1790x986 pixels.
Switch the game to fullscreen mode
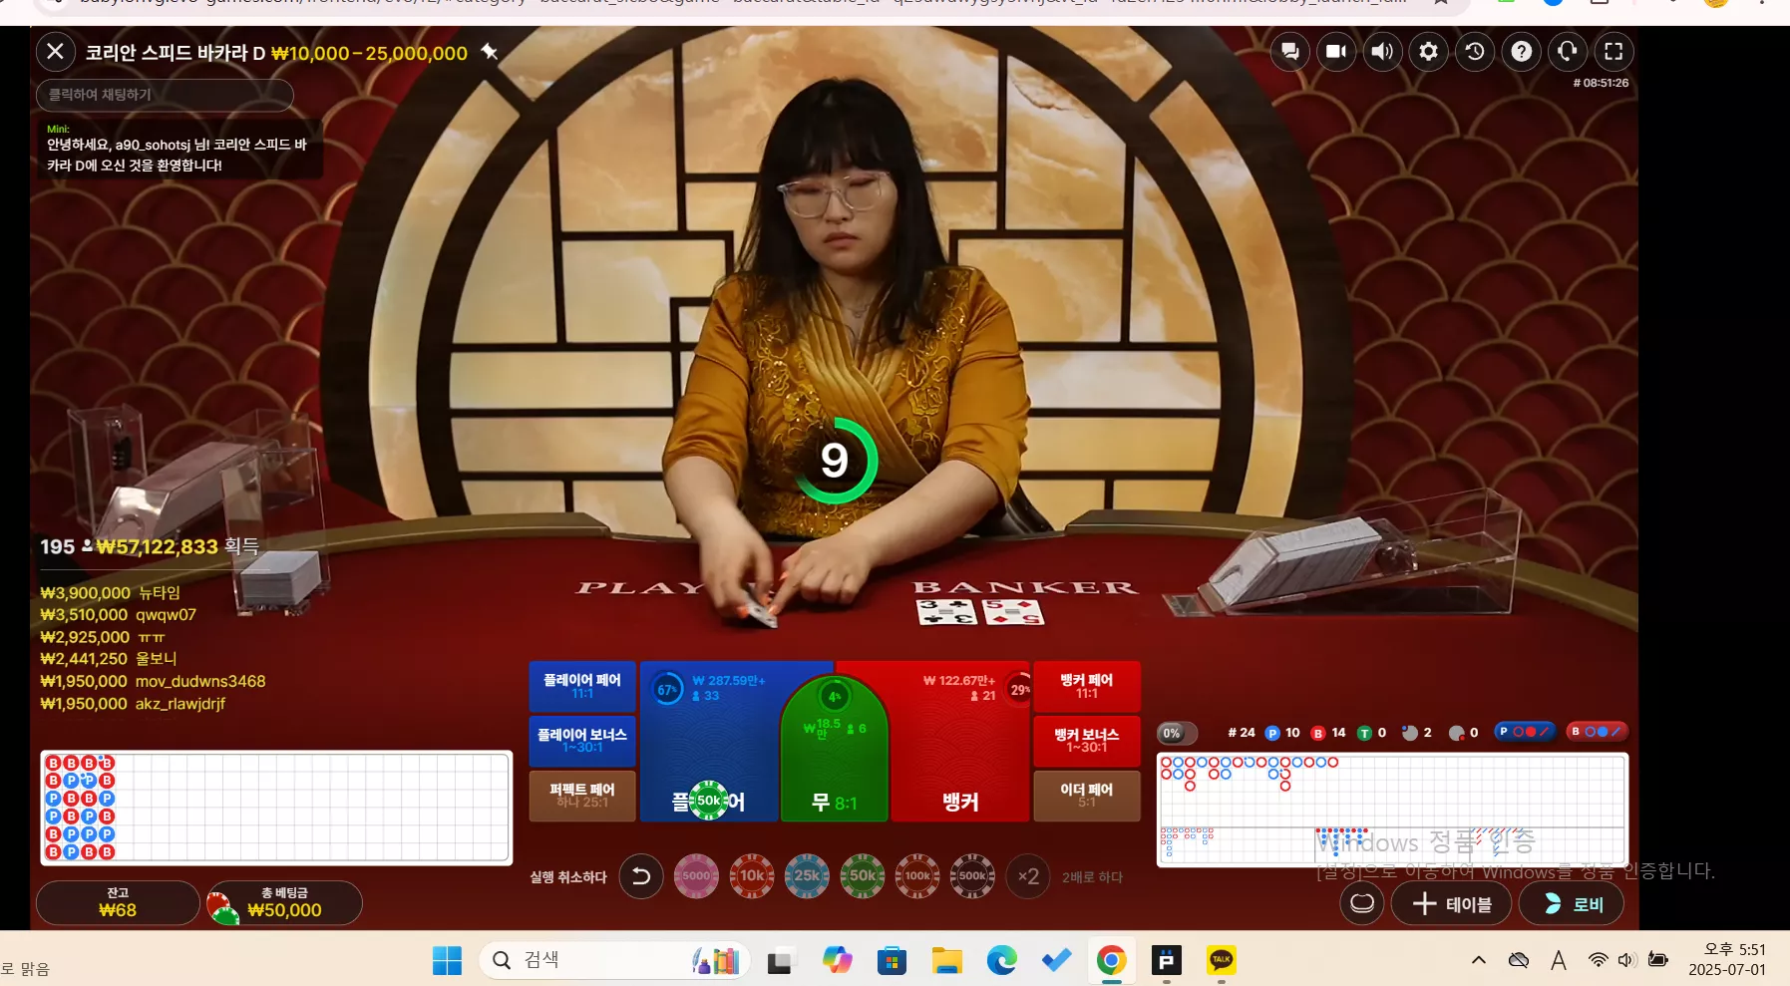point(1613,51)
